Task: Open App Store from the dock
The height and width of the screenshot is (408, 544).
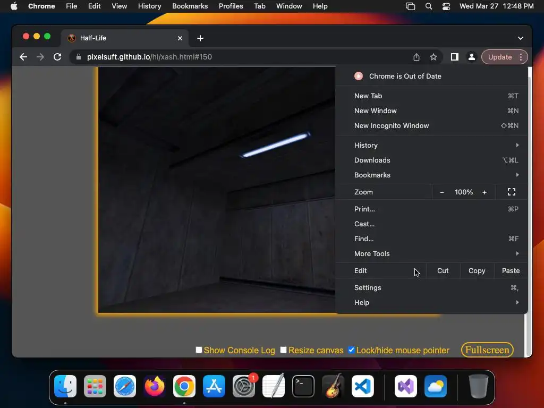Action: (x=214, y=386)
